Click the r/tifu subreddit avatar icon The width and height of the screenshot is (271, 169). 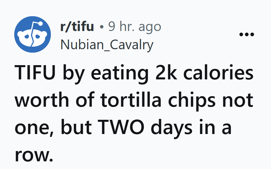pyautogui.click(x=33, y=36)
